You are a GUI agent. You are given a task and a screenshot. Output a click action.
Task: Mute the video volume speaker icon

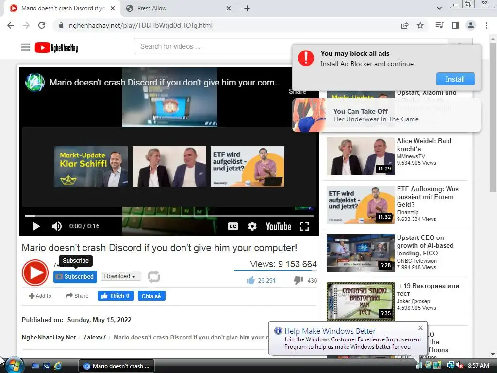[x=57, y=226]
